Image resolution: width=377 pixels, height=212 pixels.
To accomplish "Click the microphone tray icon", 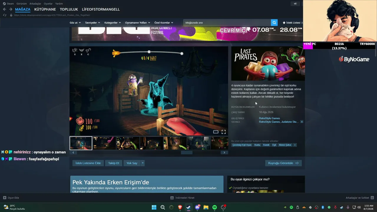I will (348, 207).
